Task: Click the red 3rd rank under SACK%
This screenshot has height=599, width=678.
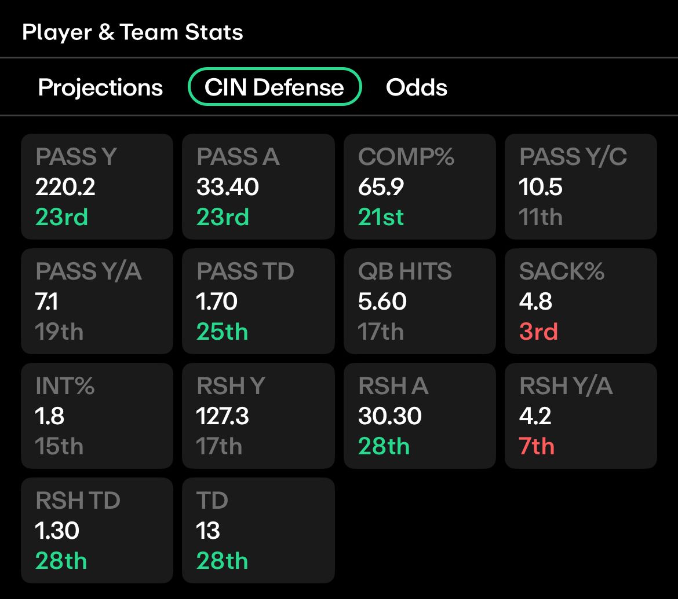Action: point(538,332)
